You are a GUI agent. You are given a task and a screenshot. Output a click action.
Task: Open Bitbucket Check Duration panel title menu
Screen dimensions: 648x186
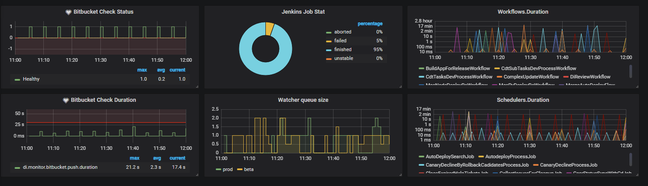(x=104, y=100)
